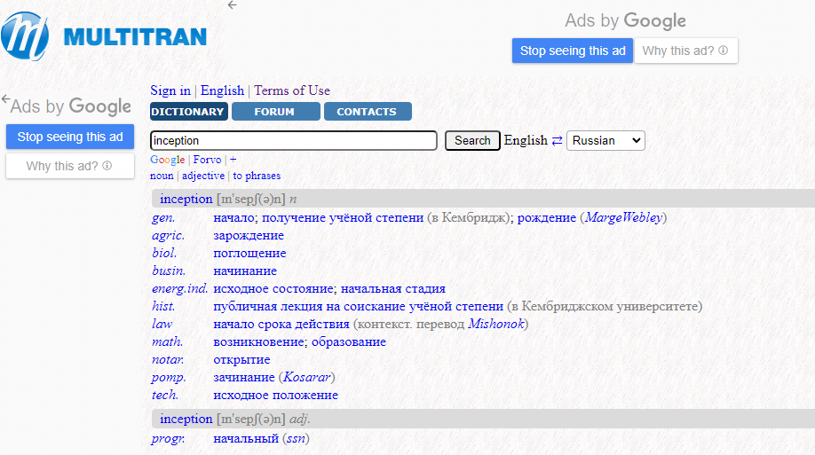Switch to the Forum tab

[x=274, y=112]
